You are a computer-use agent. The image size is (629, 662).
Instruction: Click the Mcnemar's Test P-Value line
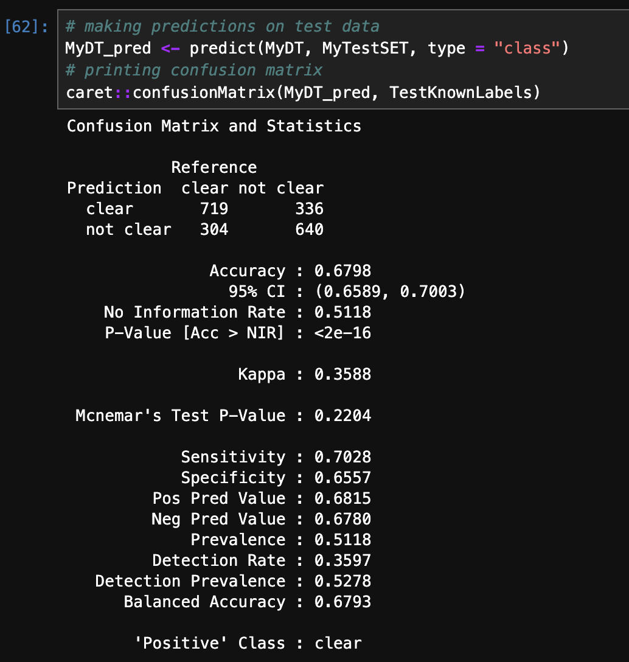click(x=223, y=416)
